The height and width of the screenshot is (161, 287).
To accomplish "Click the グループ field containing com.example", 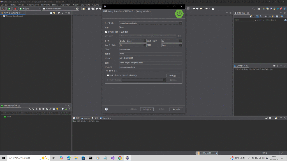I will point(151,49).
